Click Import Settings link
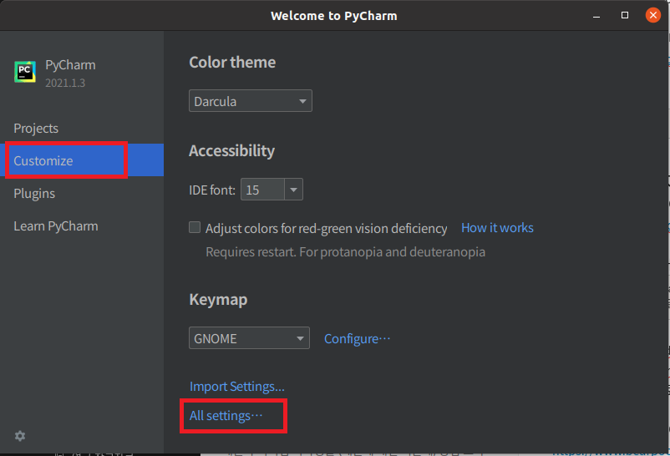The width and height of the screenshot is (670, 456). [x=236, y=387]
